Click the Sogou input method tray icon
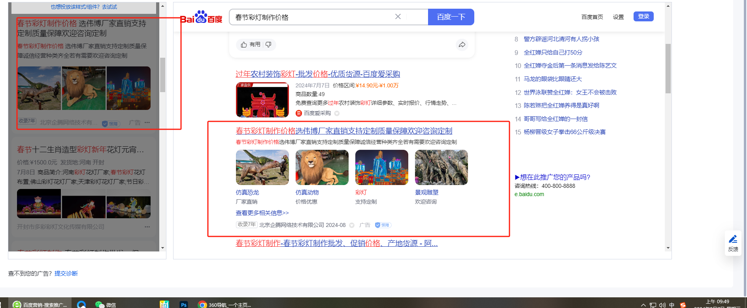This screenshot has height=308, width=747. [x=683, y=305]
